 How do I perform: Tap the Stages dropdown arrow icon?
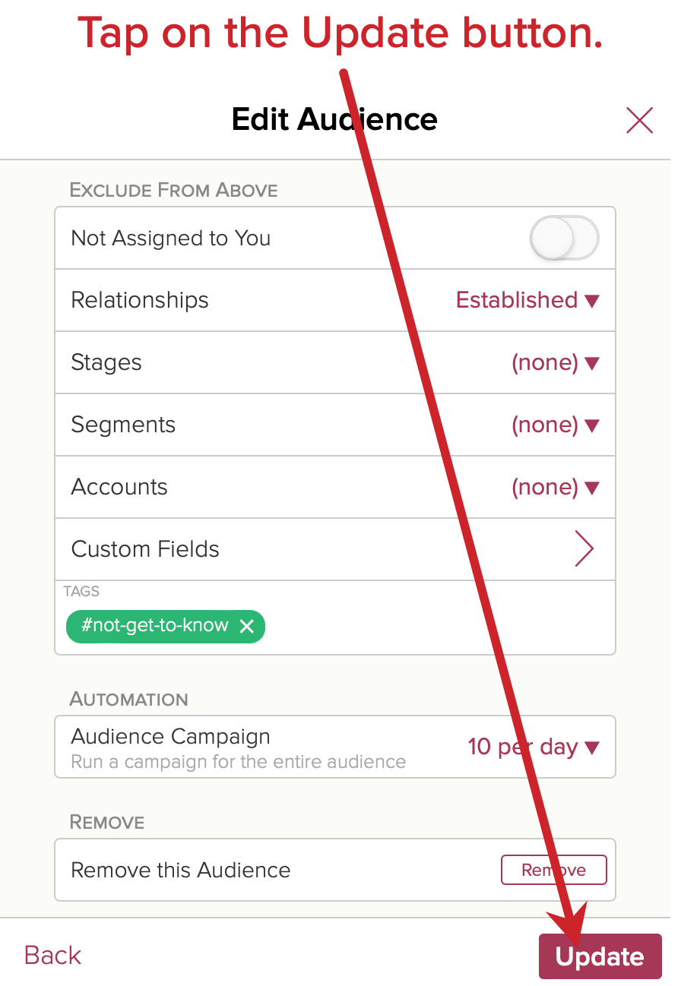tap(592, 363)
